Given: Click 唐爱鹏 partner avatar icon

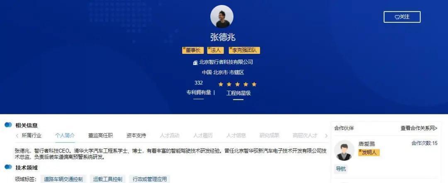Looking at the screenshot, I should click(x=344, y=150).
